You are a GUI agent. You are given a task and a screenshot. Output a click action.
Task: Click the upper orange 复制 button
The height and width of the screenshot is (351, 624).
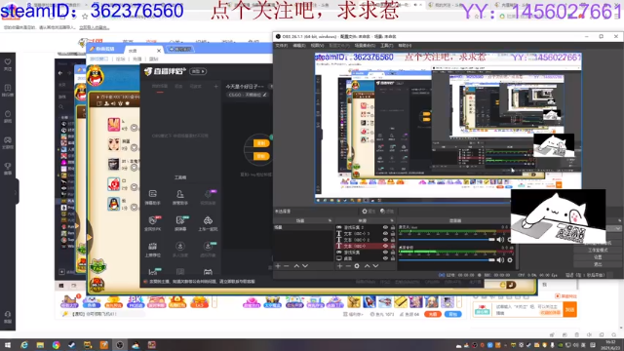coord(261,143)
